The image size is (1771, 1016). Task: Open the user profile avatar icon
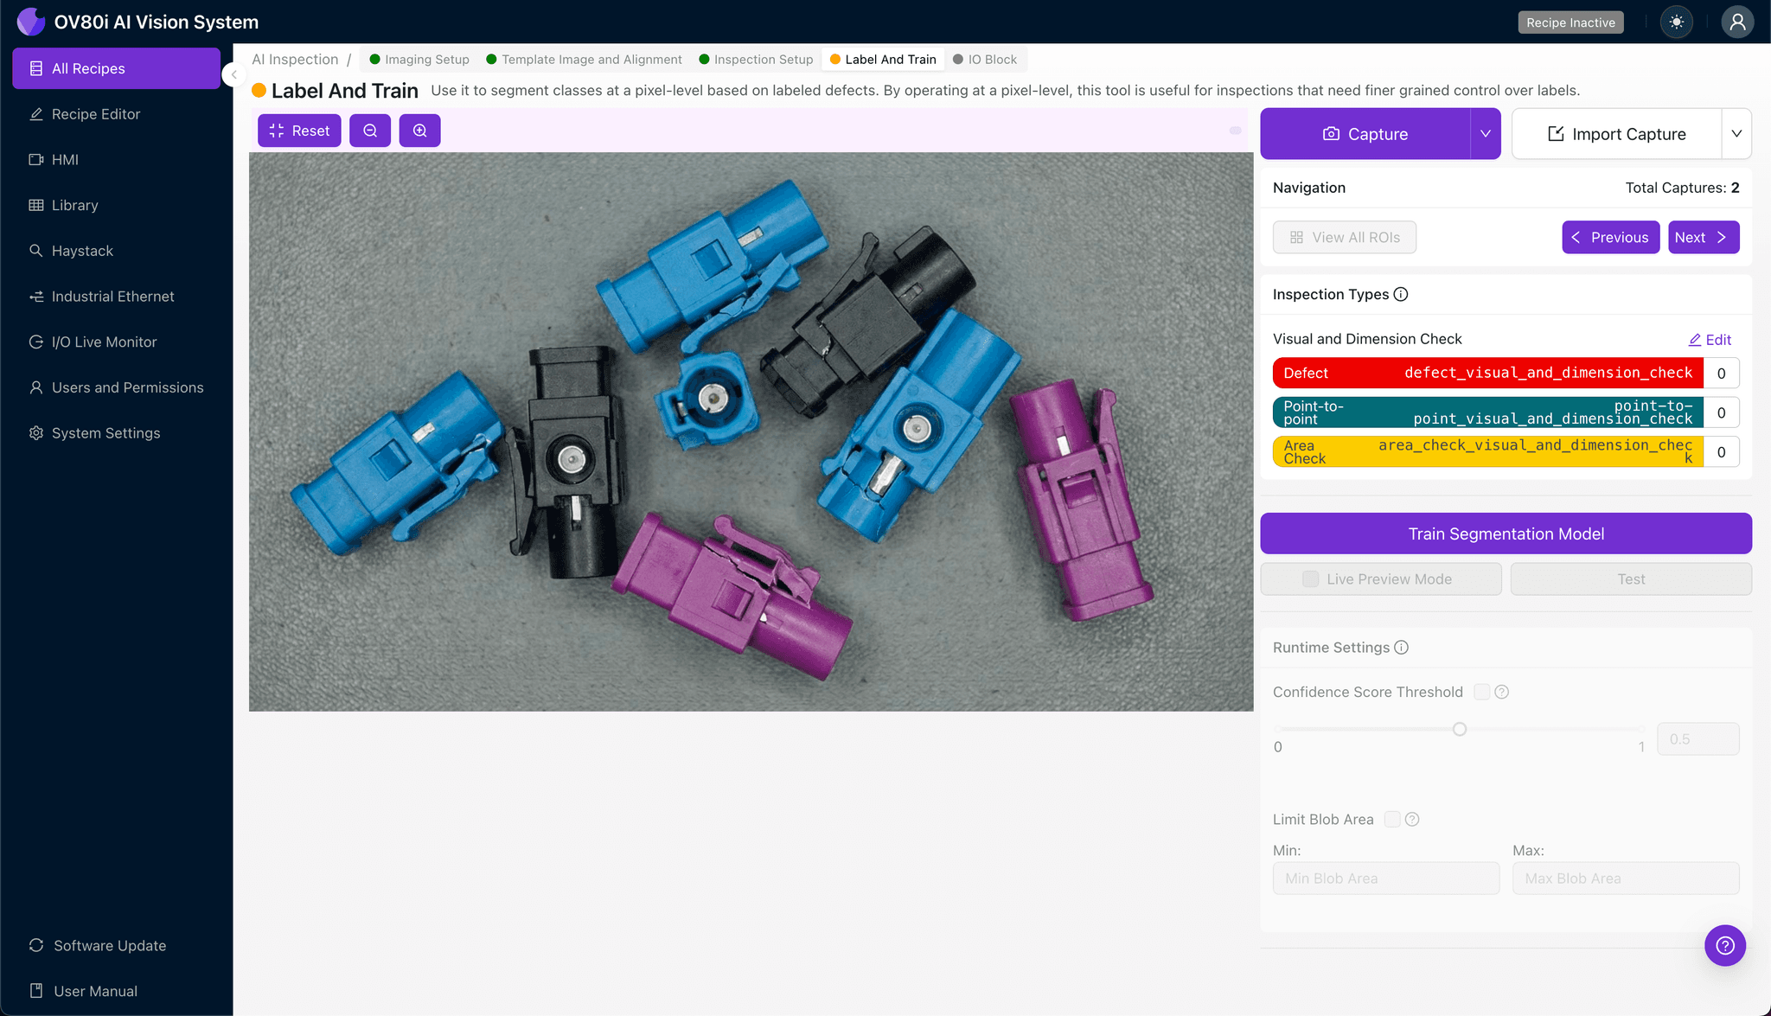tap(1736, 22)
